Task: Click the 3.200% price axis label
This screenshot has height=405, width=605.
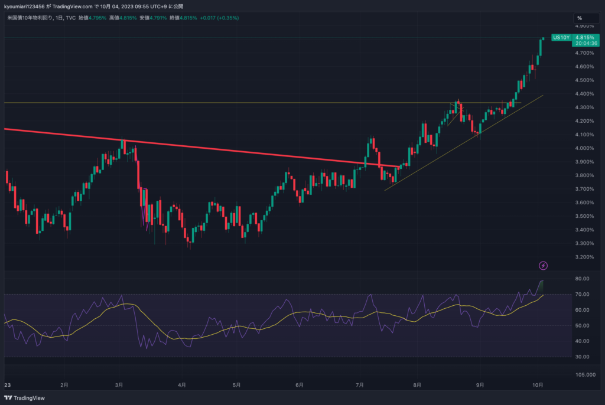Action: click(584, 257)
